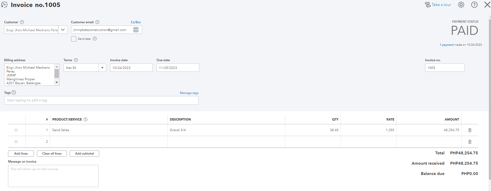This screenshot has width=491, height=191.
Task: Open the invoice history clock icon
Action: (x=4, y=5)
